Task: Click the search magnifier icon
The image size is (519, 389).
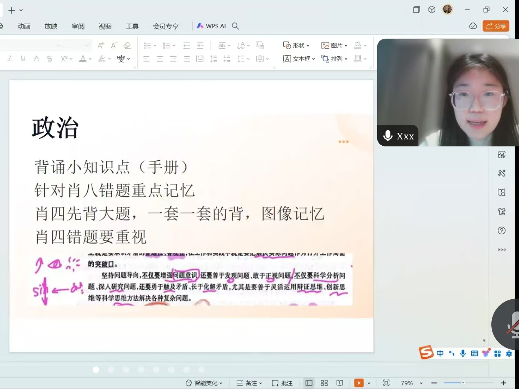Action: coord(236,26)
